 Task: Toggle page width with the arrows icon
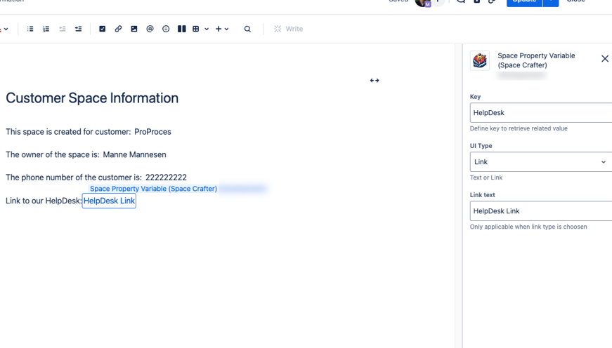(375, 80)
